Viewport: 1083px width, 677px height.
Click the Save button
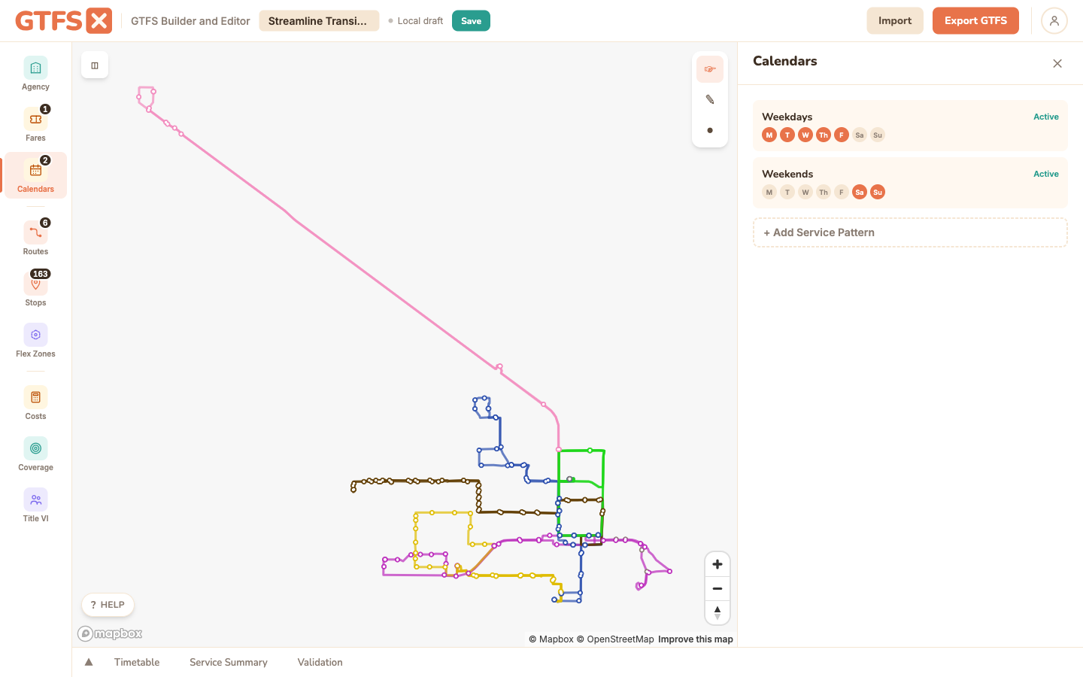(x=471, y=21)
